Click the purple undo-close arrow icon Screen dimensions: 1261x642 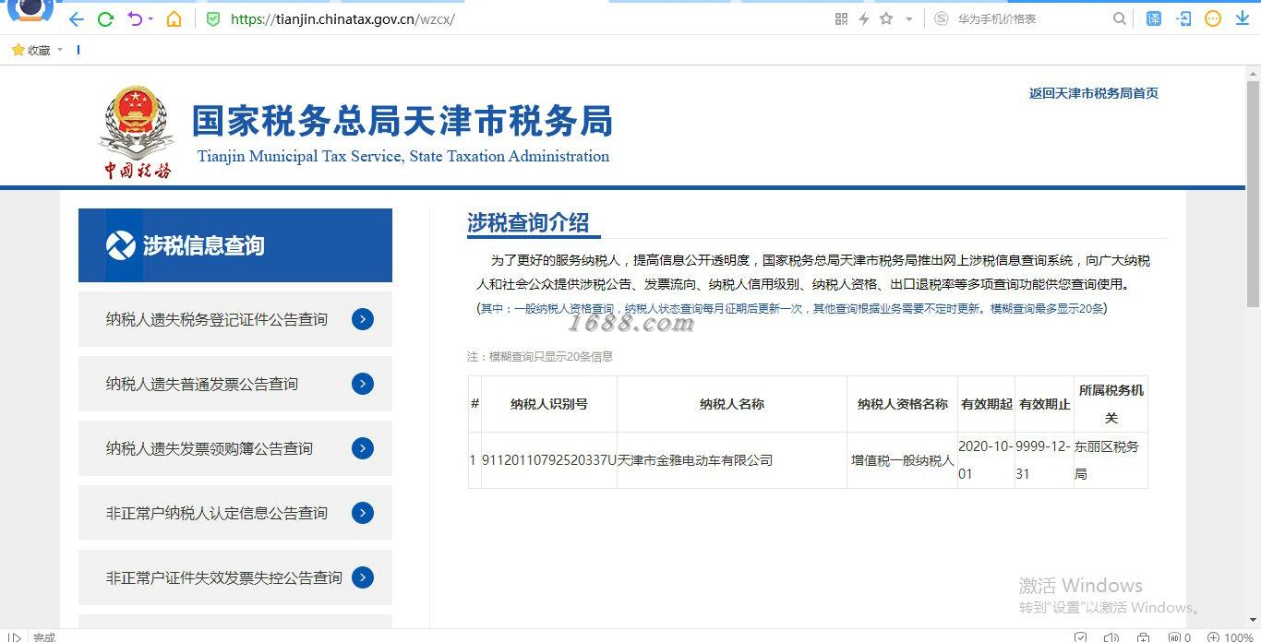[x=135, y=18]
